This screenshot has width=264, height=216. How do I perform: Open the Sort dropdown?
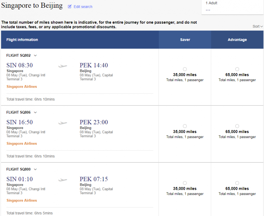click(x=258, y=27)
